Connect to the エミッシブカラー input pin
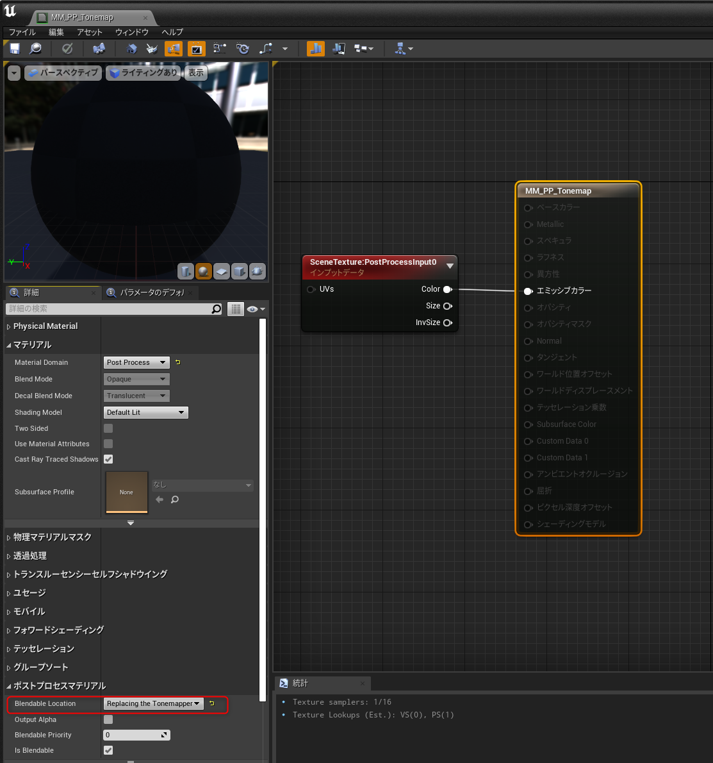The image size is (713, 763). pyautogui.click(x=528, y=291)
